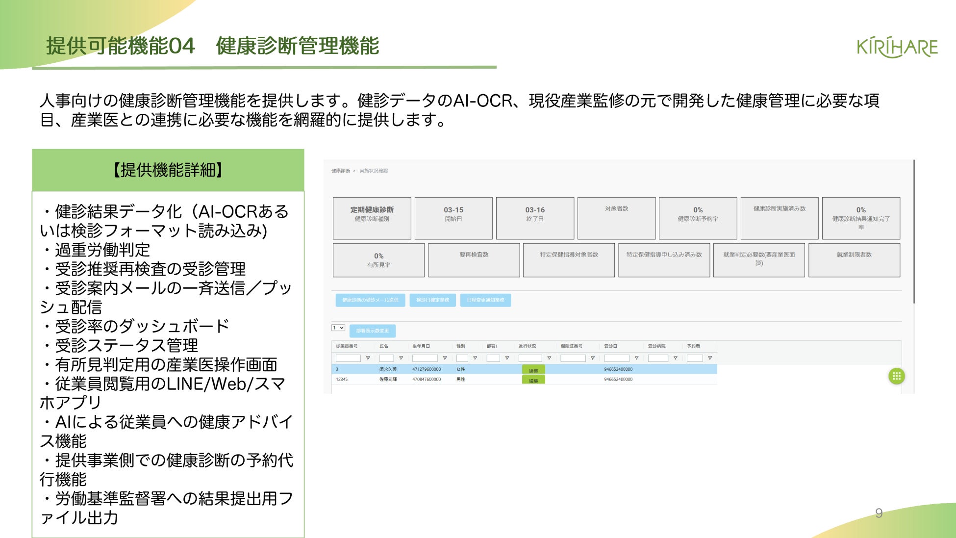
Task: Open the page number dropdown showing 1
Action: pyautogui.click(x=338, y=328)
